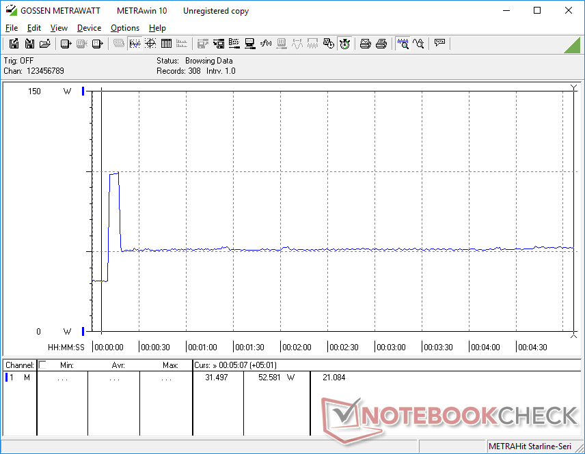Open the File menu
Image resolution: width=585 pixels, height=454 pixels.
point(12,28)
